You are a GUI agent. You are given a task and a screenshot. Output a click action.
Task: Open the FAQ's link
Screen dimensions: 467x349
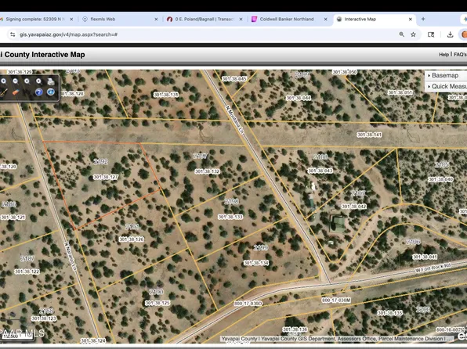[460, 55]
